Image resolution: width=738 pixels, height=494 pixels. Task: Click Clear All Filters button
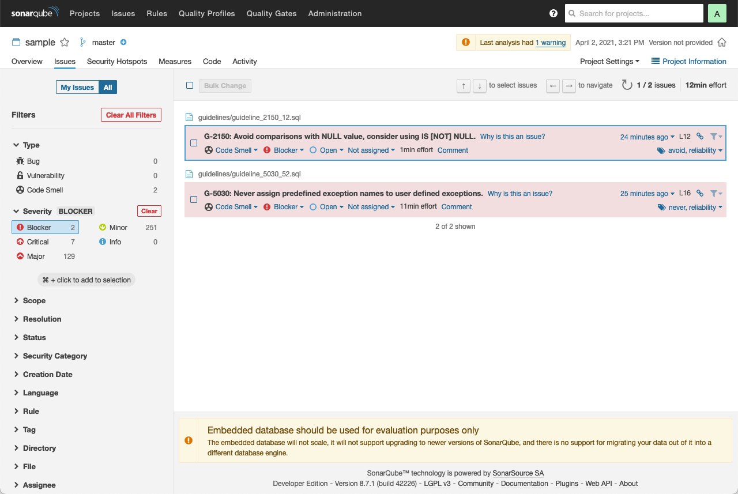coord(131,115)
